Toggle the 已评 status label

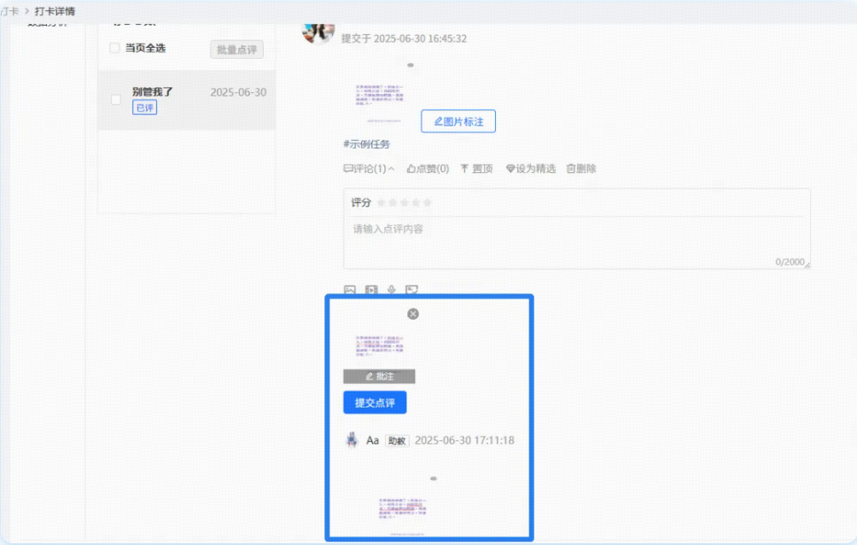click(x=145, y=107)
